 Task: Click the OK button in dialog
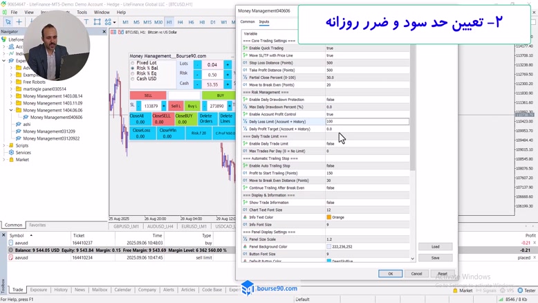coord(390,273)
